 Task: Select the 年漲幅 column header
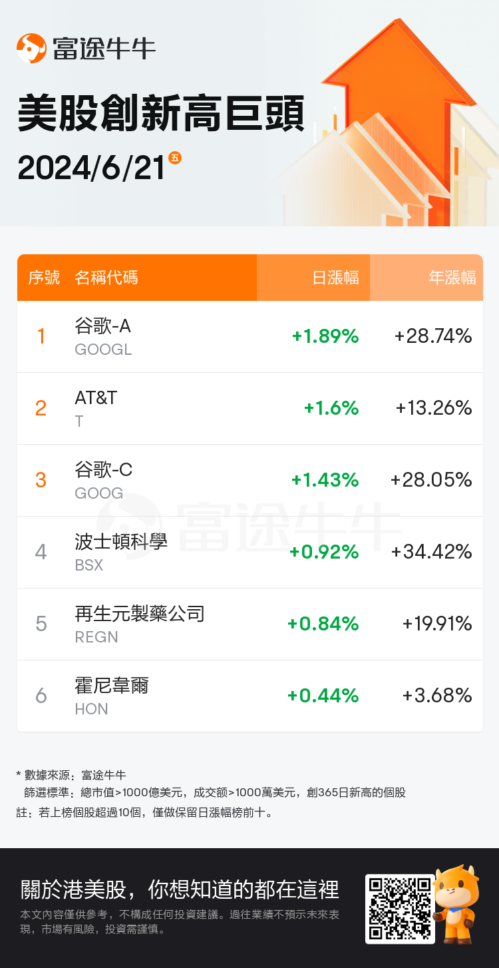tap(452, 278)
